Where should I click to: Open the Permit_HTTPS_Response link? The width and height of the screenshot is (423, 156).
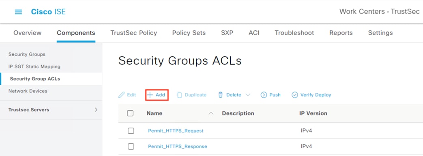[x=178, y=147]
